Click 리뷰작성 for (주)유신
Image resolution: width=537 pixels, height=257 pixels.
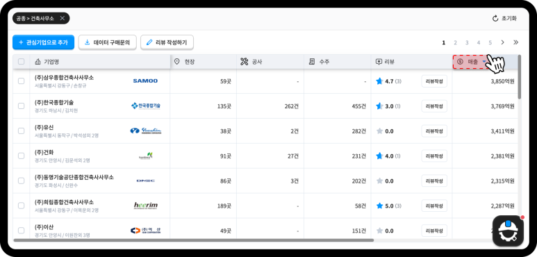point(434,131)
